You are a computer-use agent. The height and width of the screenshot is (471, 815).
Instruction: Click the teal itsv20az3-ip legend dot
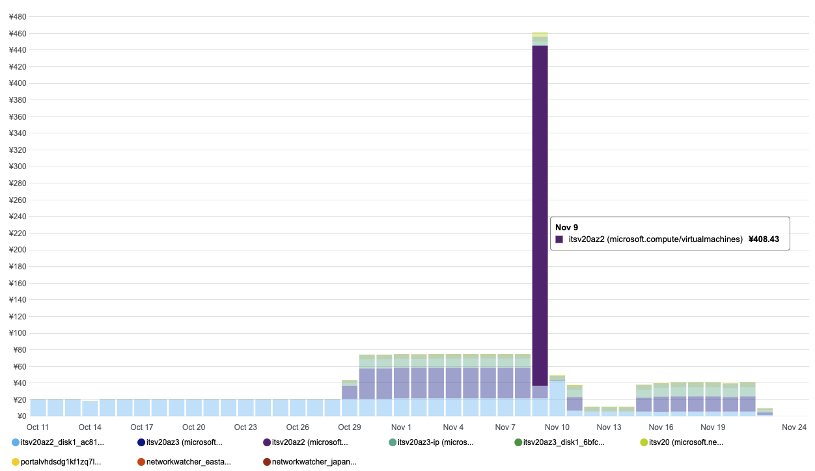tap(393, 442)
